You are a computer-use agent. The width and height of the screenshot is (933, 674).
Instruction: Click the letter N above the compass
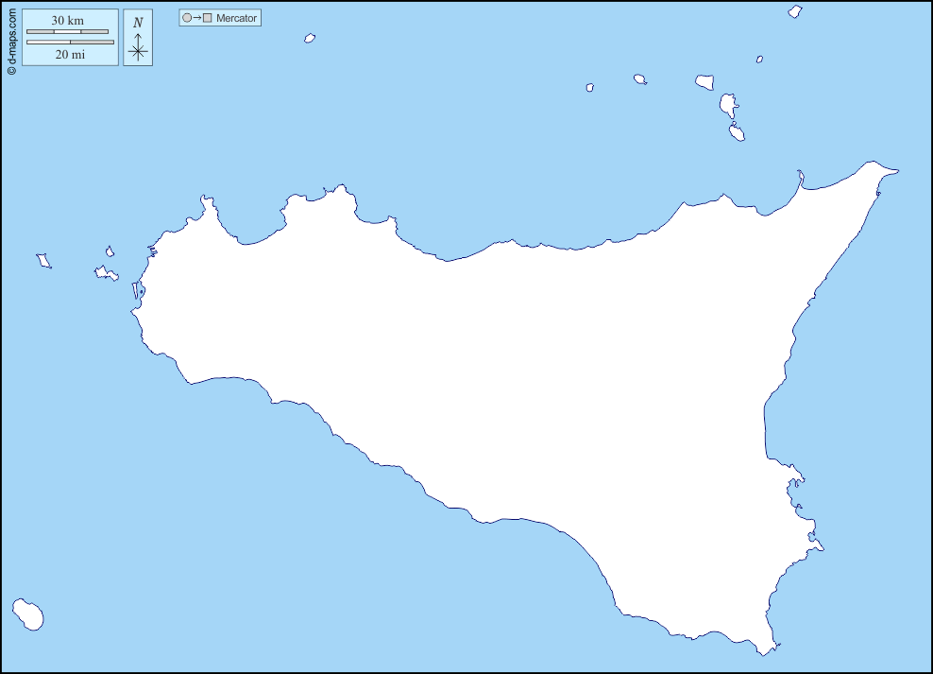[x=138, y=23]
